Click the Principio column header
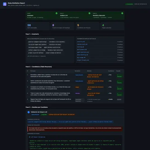 click(33, 71)
